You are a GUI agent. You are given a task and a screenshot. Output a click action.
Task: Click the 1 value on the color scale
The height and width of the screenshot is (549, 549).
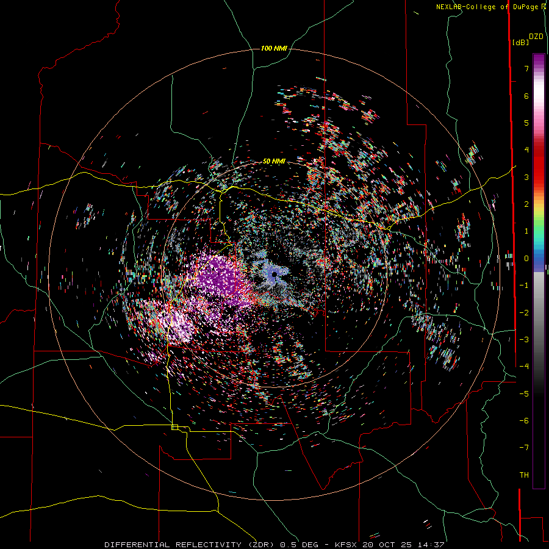pyautogui.click(x=526, y=231)
